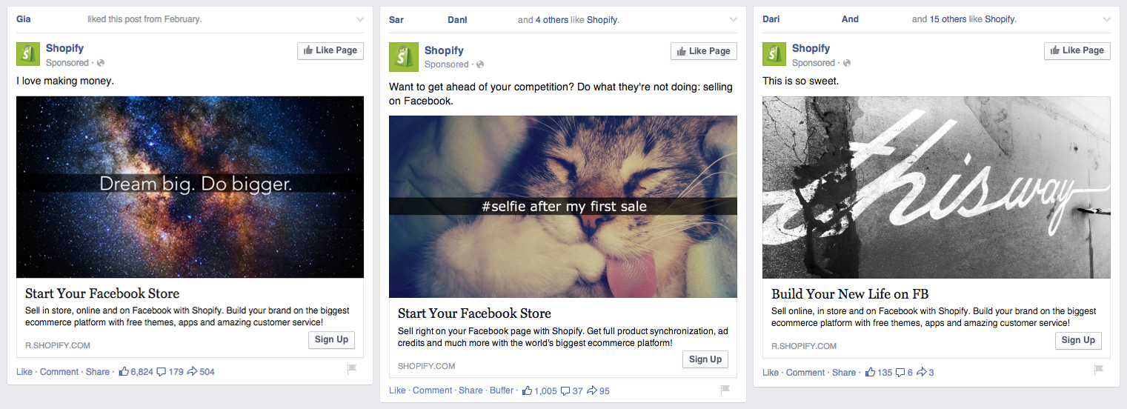Viewport: 1127px width, 409px height.
Task: Open the 'Dream big. Do bigger.' ad image
Action: pyautogui.click(x=190, y=187)
